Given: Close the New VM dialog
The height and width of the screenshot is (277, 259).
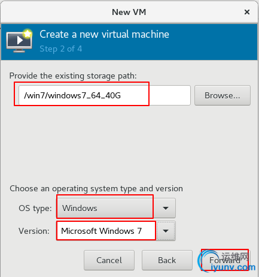Looking at the screenshot, I should coord(247,12).
